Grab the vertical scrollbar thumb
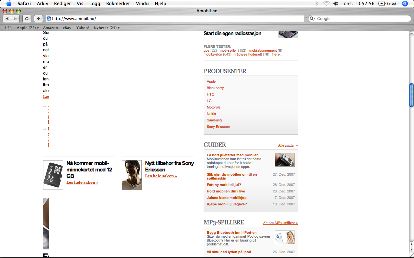 (411, 95)
